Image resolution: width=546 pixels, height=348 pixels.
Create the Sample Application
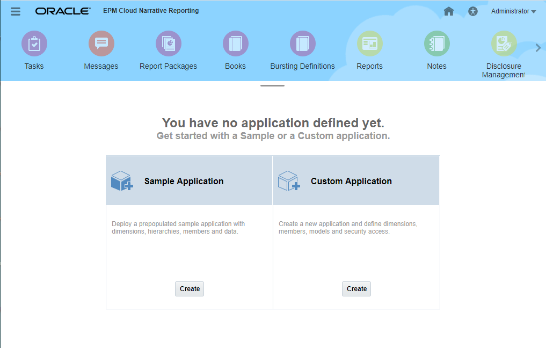coord(190,289)
